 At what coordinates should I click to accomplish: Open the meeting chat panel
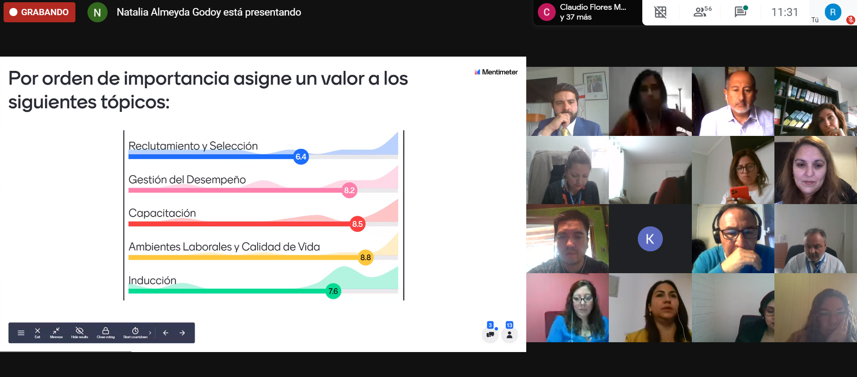click(x=741, y=12)
